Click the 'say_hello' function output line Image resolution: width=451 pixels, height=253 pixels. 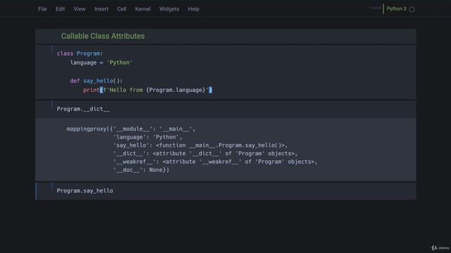tap(200, 145)
